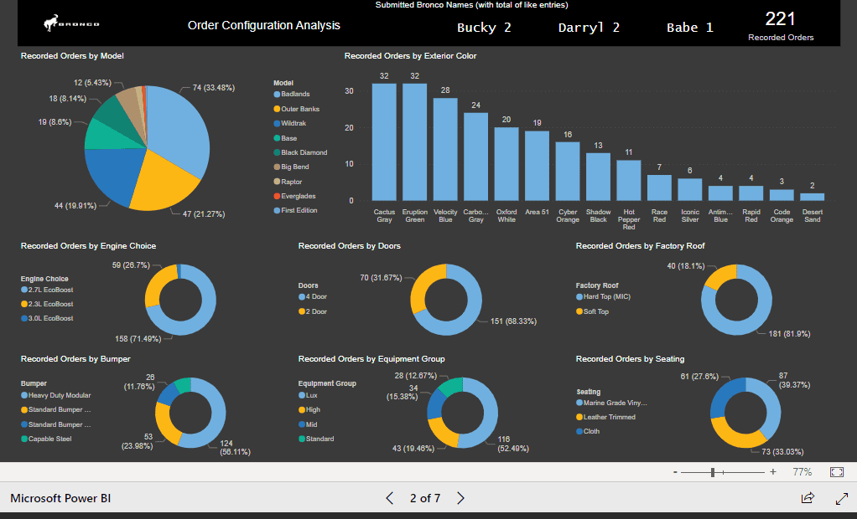Viewport: 857px width, 519px height.
Task: Select Wildtrak in the Model legend
Action: (289, 123)
